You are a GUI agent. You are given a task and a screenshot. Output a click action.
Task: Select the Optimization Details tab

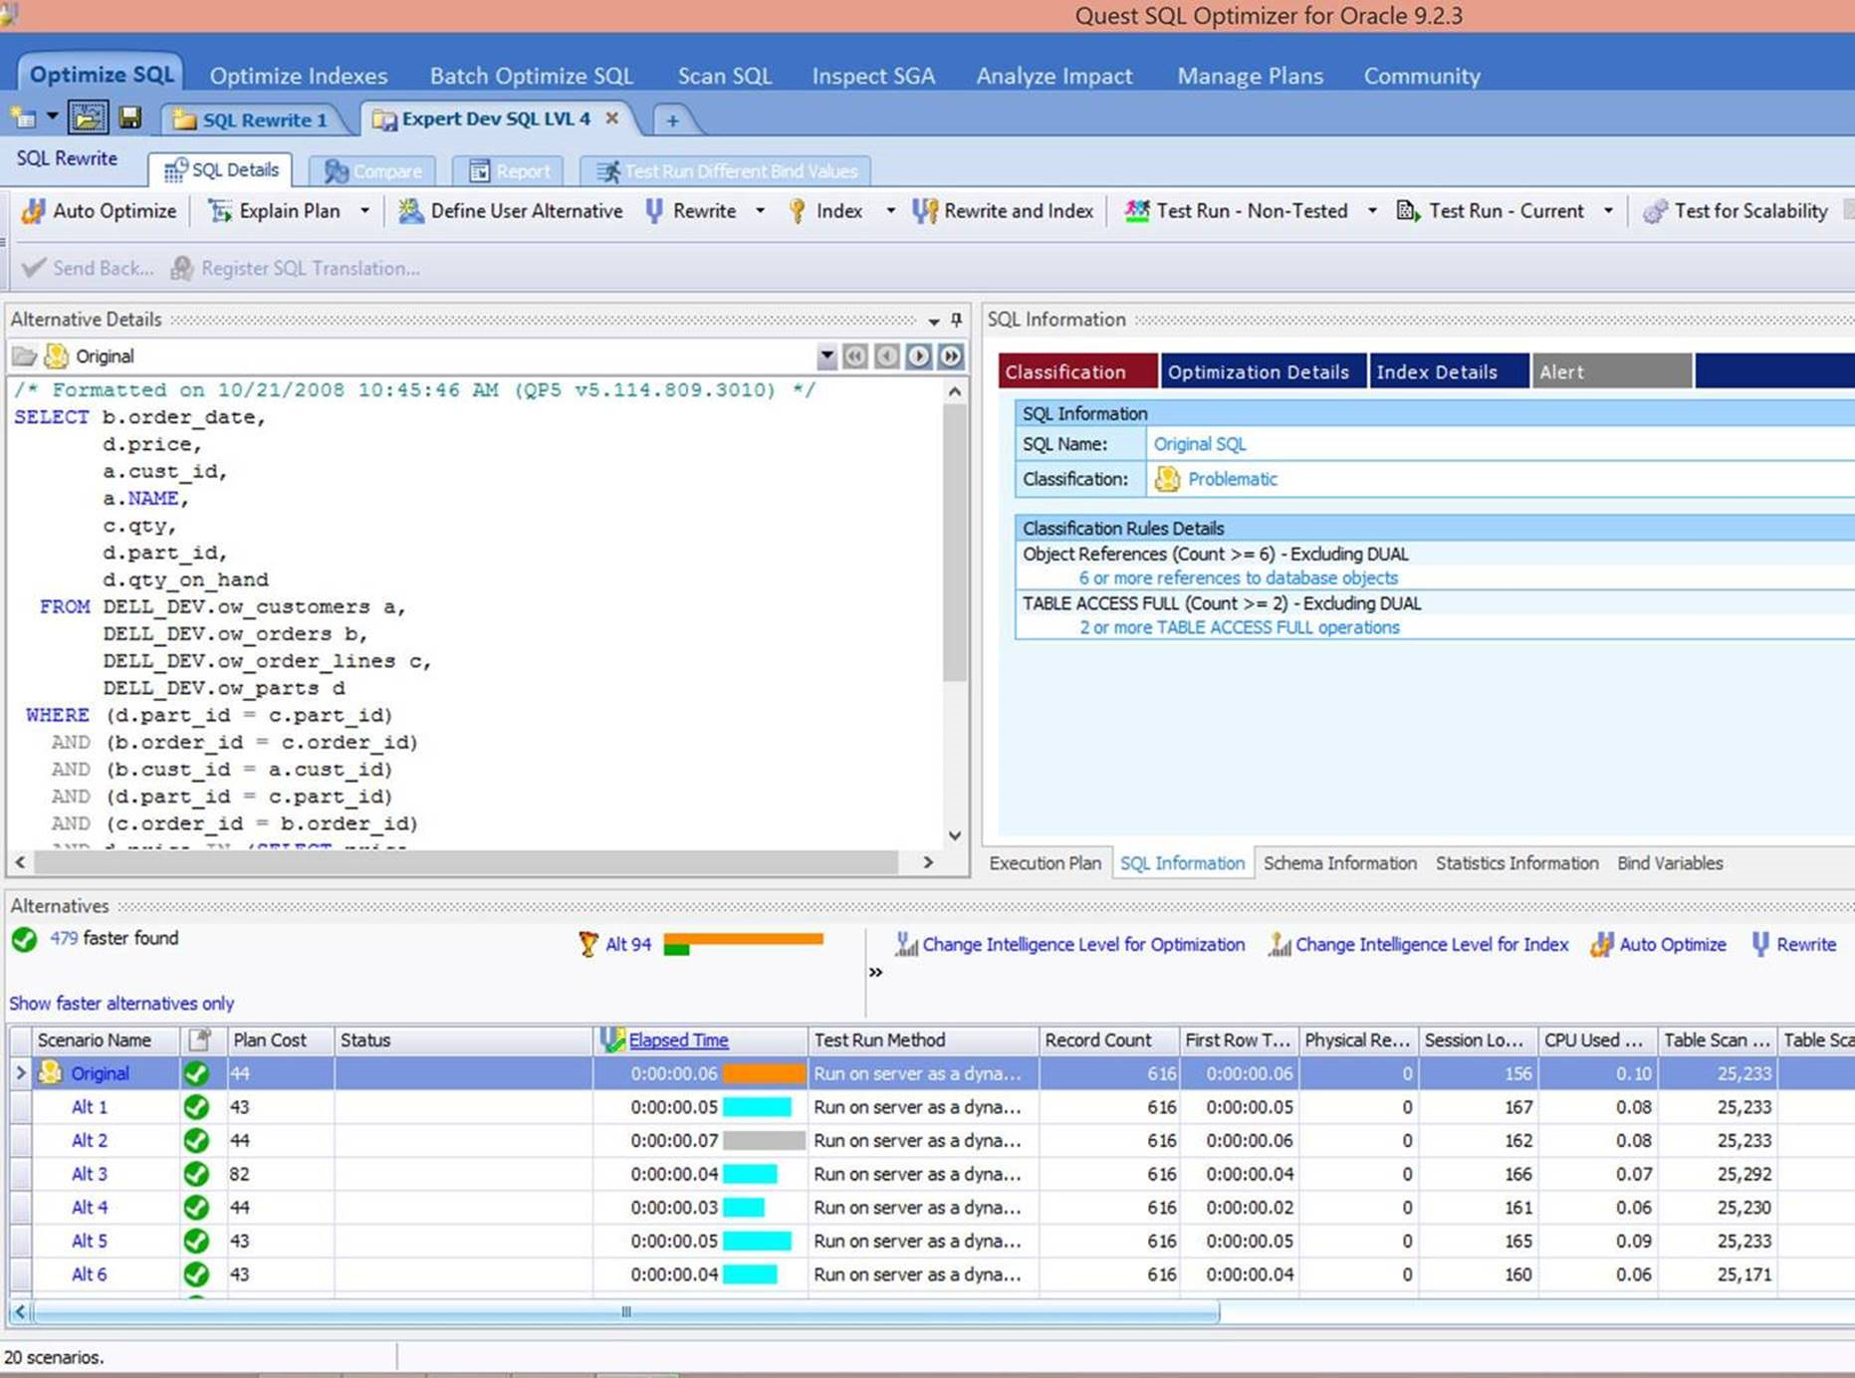click(x=1264, y=371)
